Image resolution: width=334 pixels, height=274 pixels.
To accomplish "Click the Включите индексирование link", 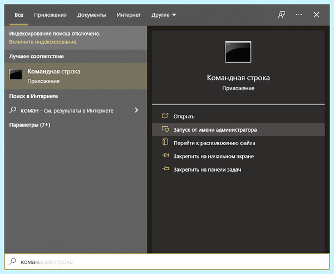I will click(x=43, y=42).
